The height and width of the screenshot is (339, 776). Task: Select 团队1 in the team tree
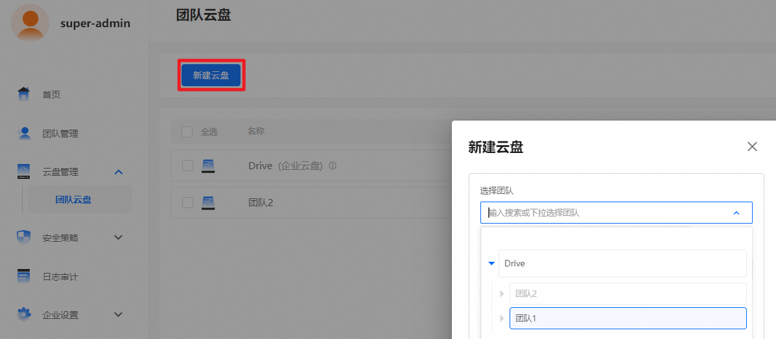(628, 318)
